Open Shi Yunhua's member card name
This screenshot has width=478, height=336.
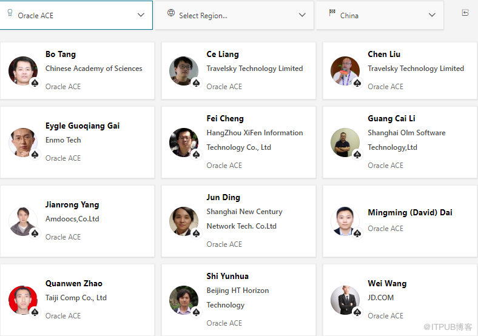(227, 276)
